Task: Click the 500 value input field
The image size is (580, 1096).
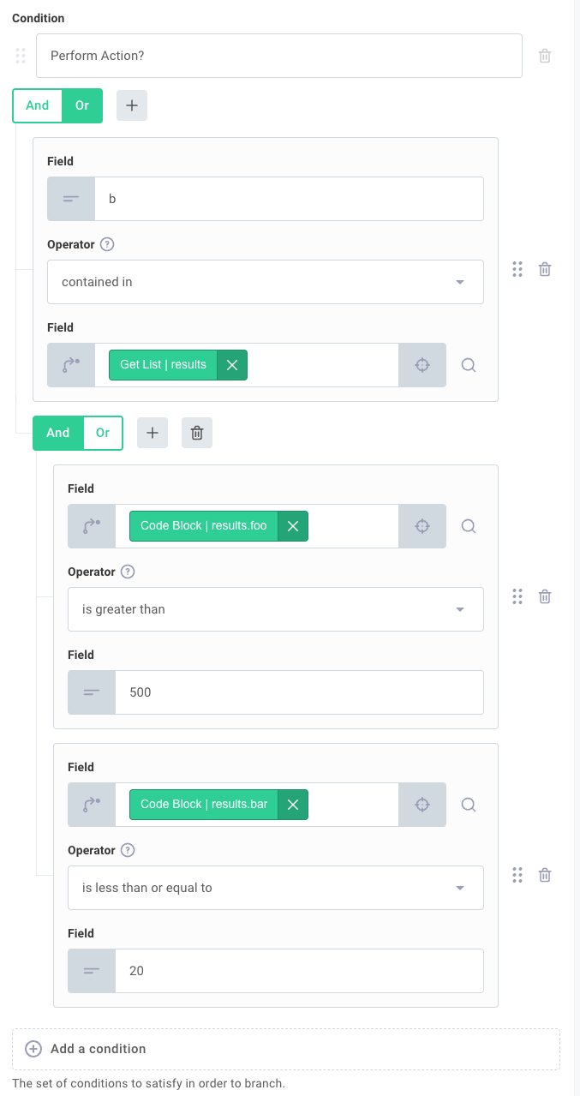Action: coord(300,692)
